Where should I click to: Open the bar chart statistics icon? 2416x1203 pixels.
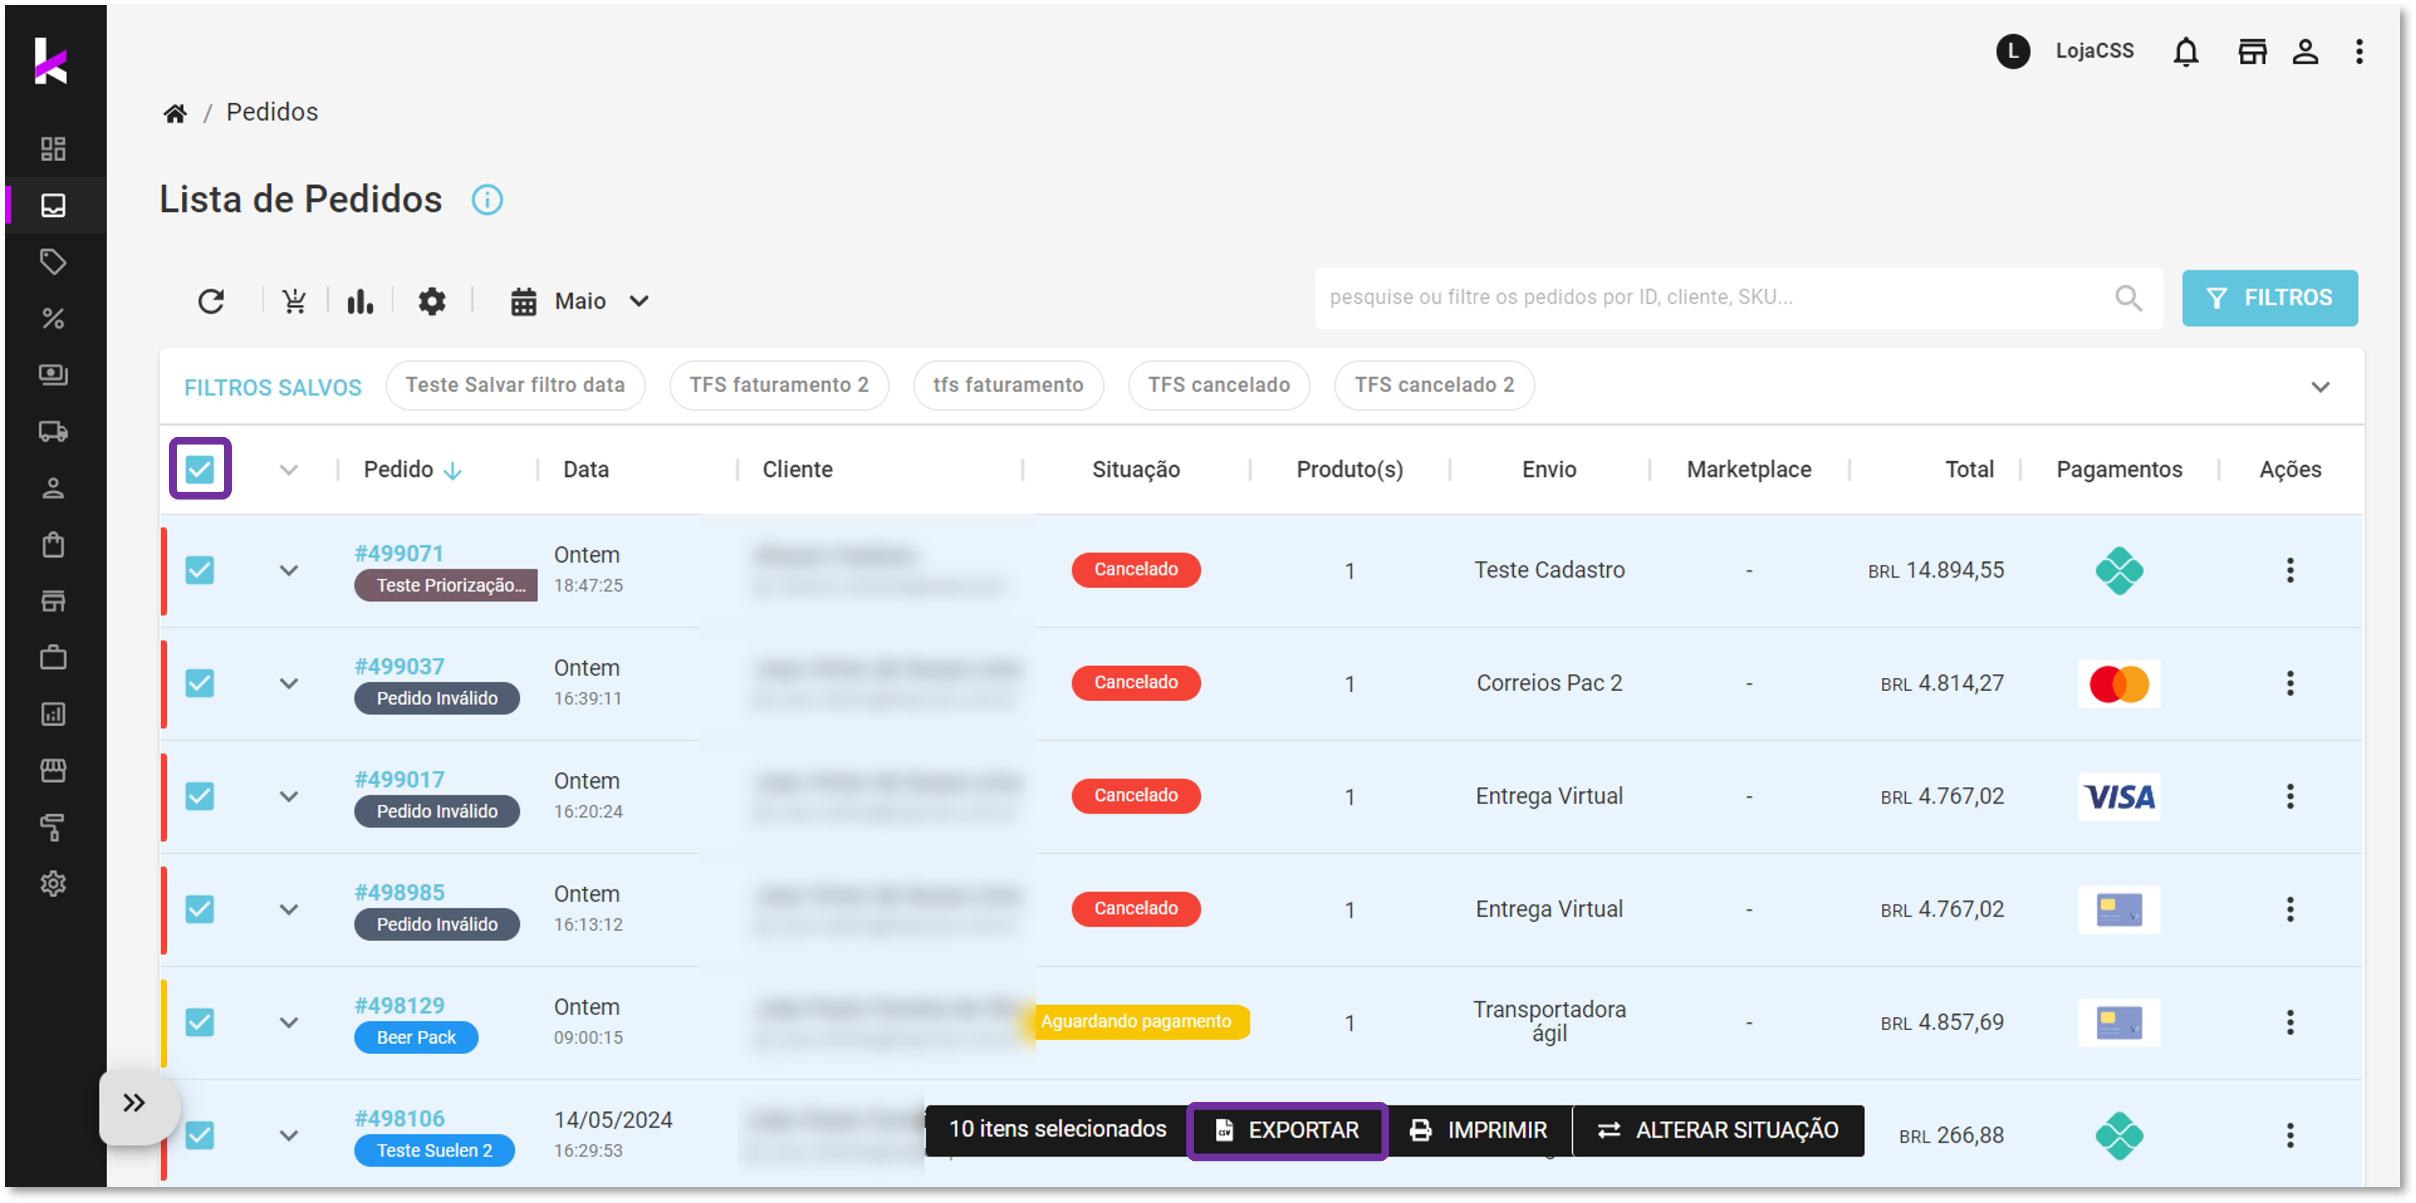[360, 301]
